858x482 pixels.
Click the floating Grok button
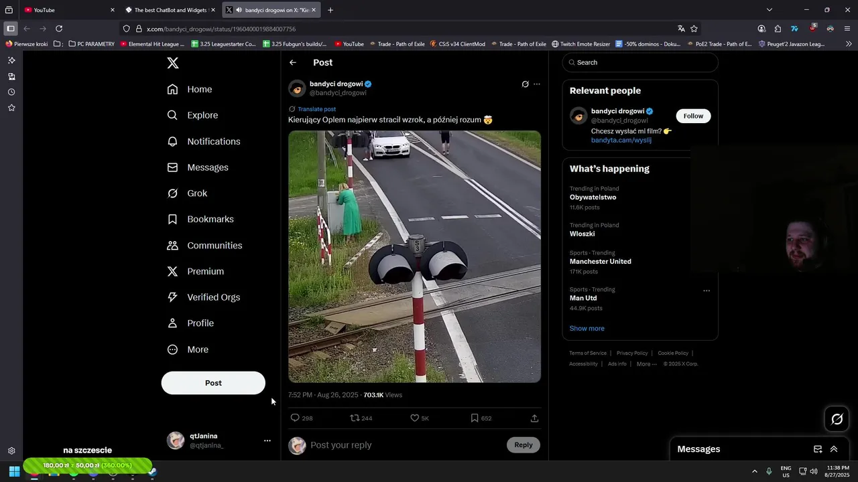click(837, 419)
